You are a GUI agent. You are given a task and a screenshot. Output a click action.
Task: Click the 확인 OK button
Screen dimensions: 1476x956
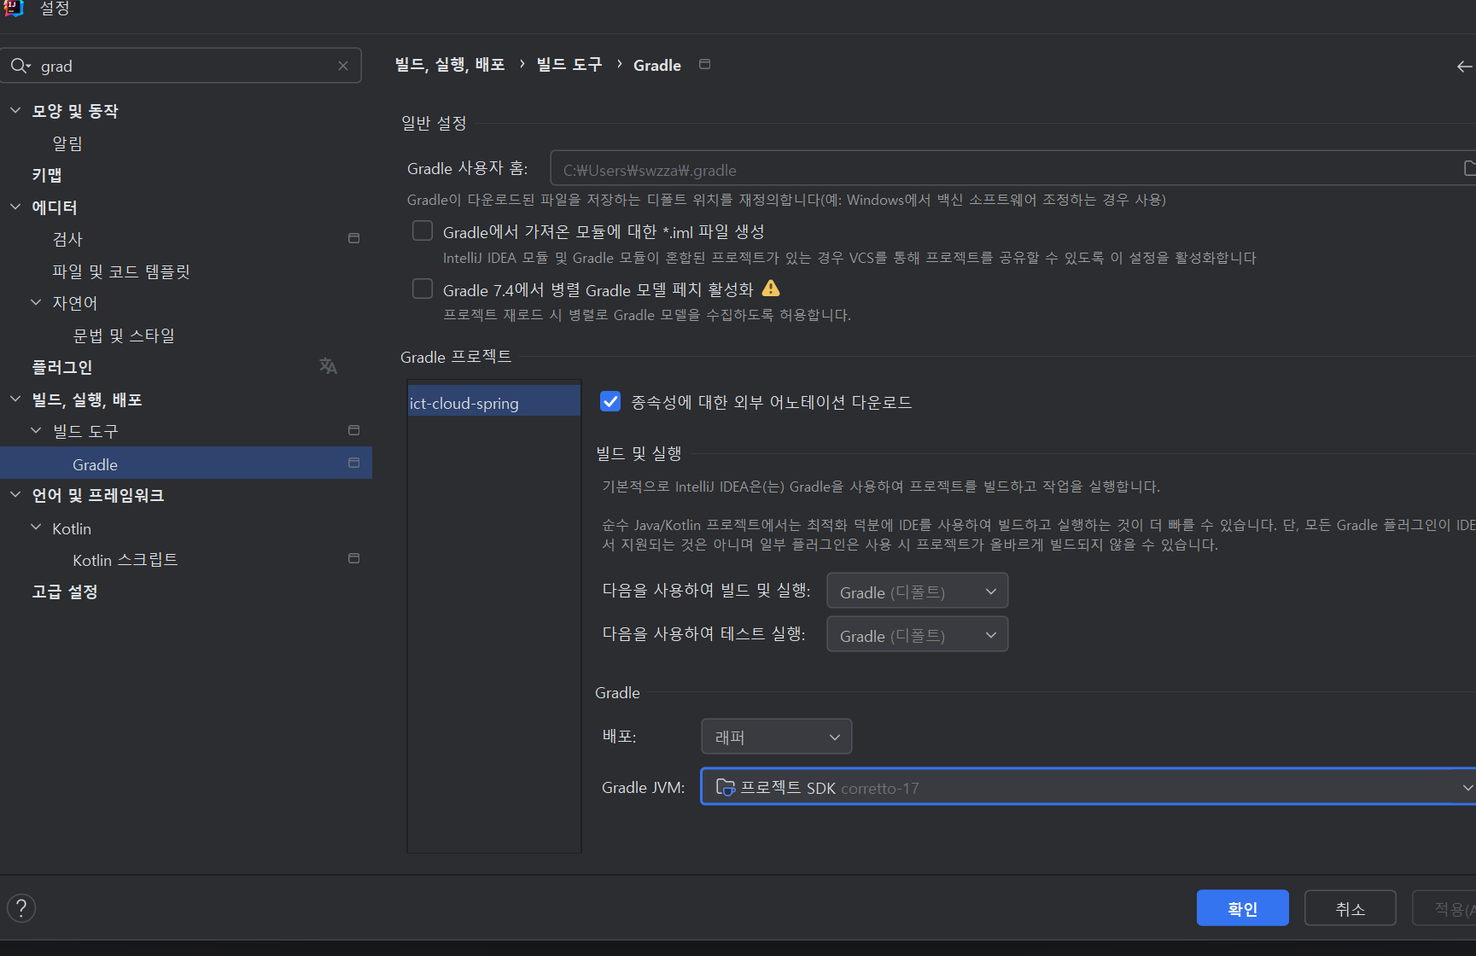point(1242,908)
